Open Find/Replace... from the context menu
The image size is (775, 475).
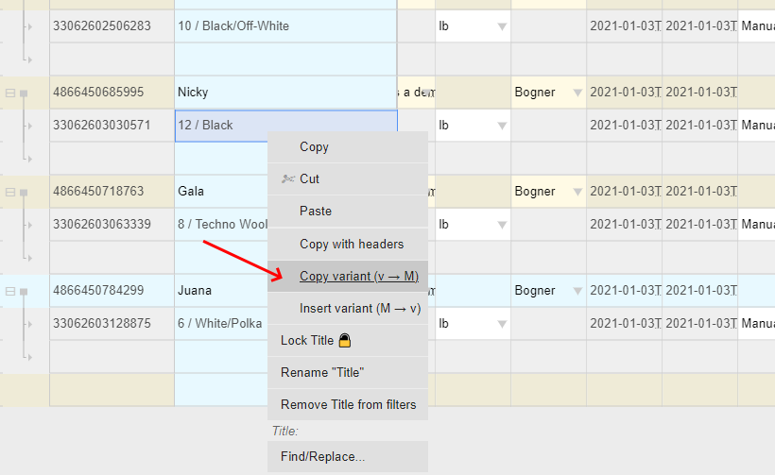point(322,457)
